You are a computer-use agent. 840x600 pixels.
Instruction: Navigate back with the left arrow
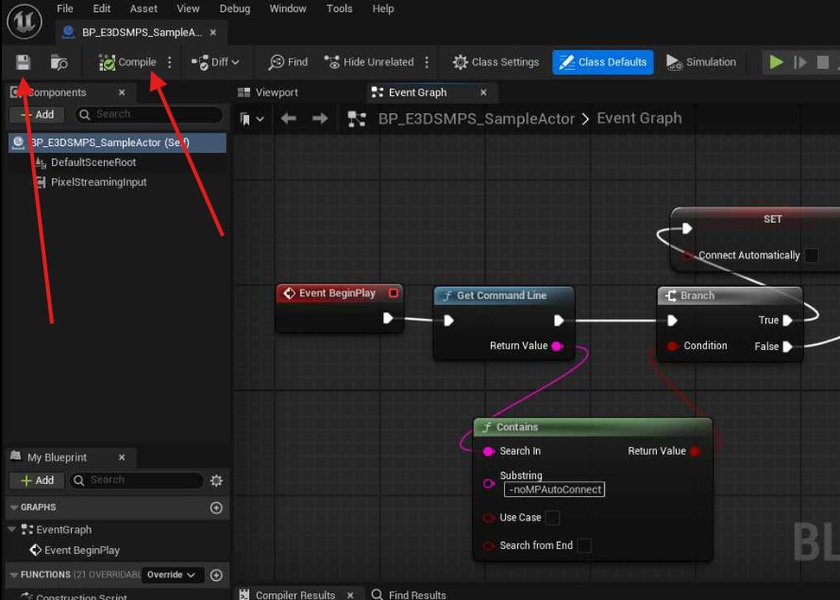point(289,119)
